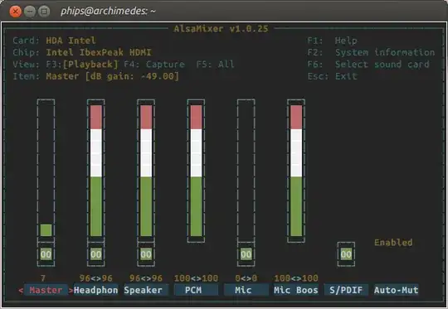Click the Mic Boost value 100<>100
The width and height of the screenshot is (448, 309).
[x=296, y=278]
